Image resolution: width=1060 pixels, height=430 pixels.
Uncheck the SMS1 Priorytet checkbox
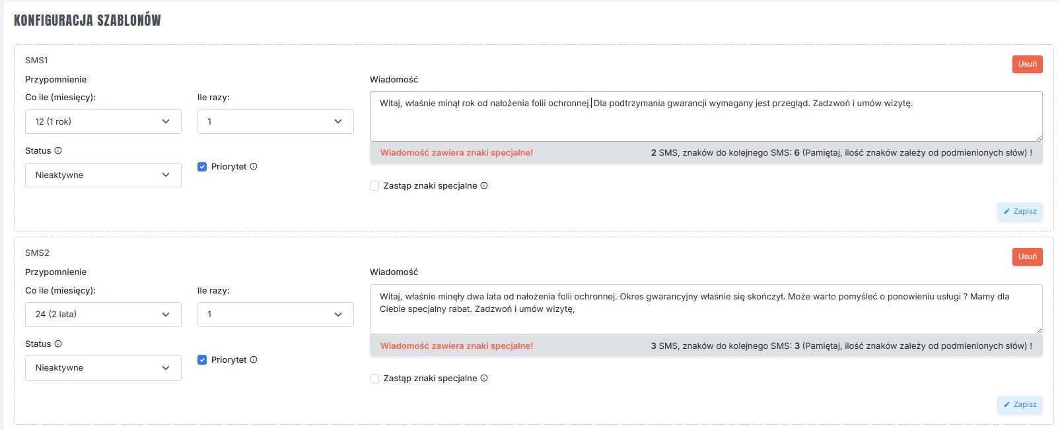pyautogui.click(x=202, y=167)
